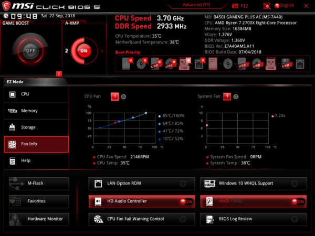
Task: Switch to Advanced (F7) mode
Action: (x=196, y=5)
